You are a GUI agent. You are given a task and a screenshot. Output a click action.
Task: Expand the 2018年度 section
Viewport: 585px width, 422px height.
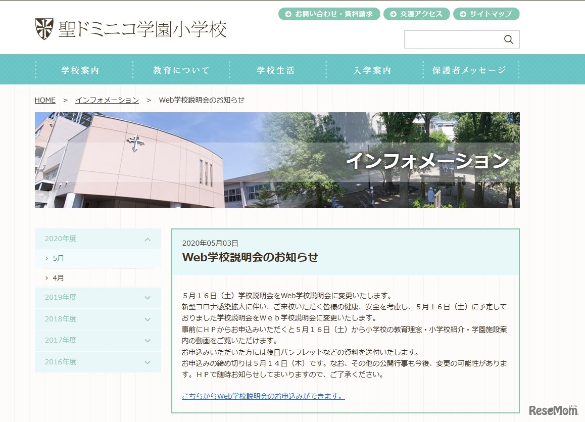coord(147,319)
